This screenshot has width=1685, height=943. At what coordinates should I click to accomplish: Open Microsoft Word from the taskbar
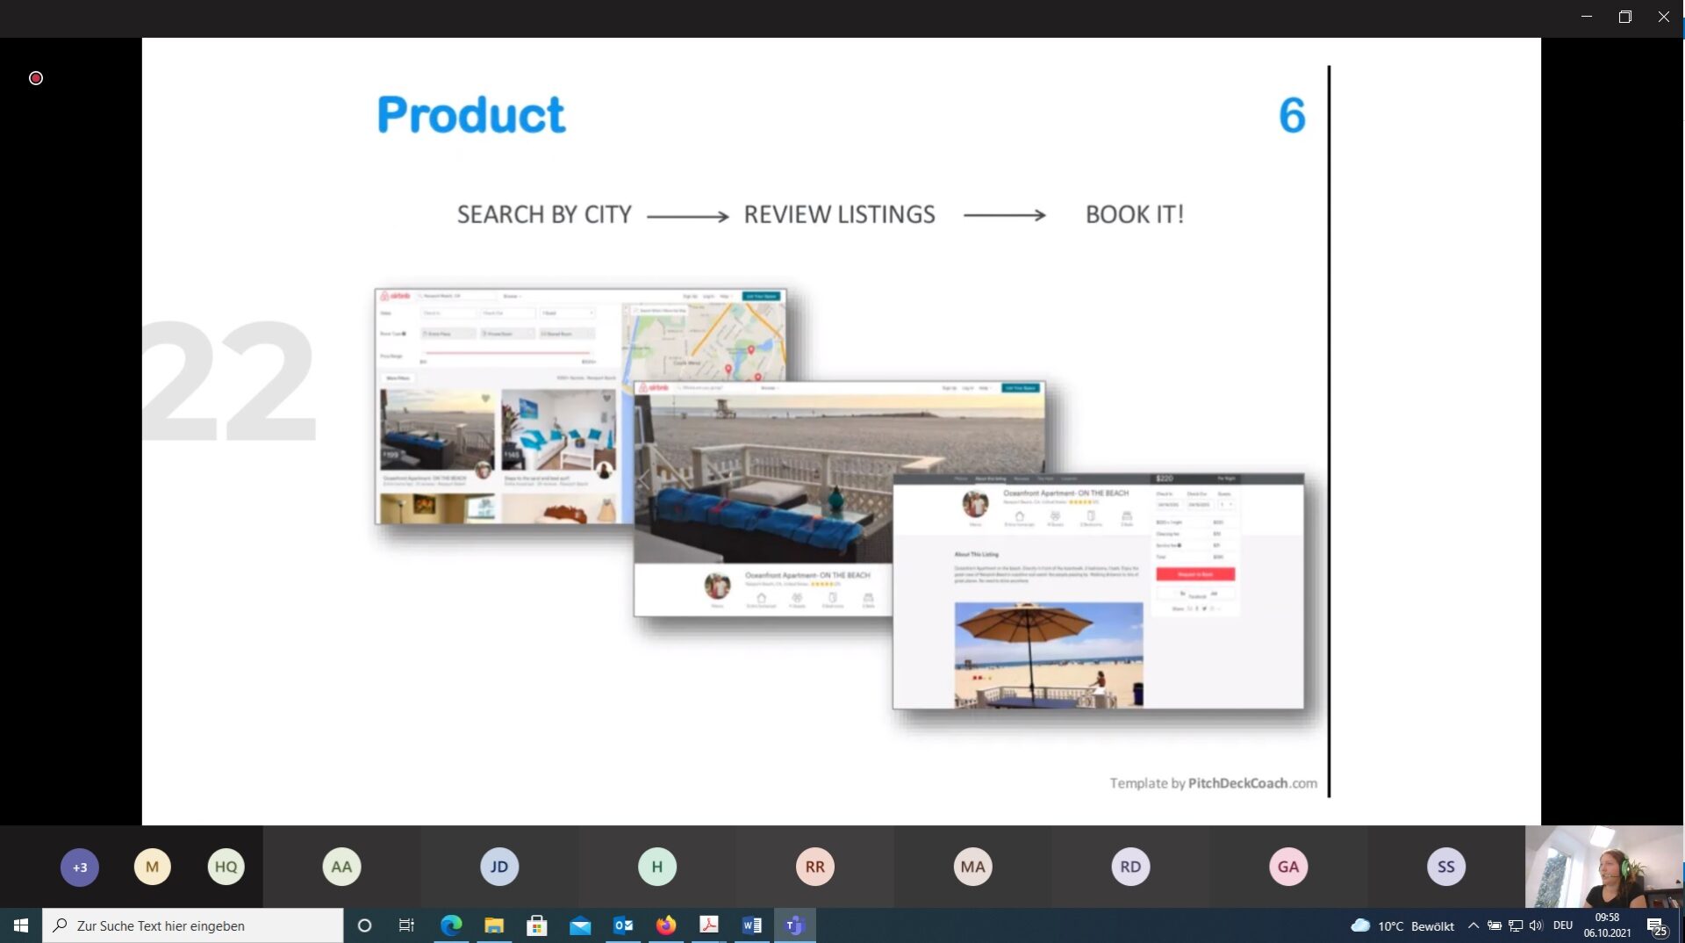coord(751,925)
